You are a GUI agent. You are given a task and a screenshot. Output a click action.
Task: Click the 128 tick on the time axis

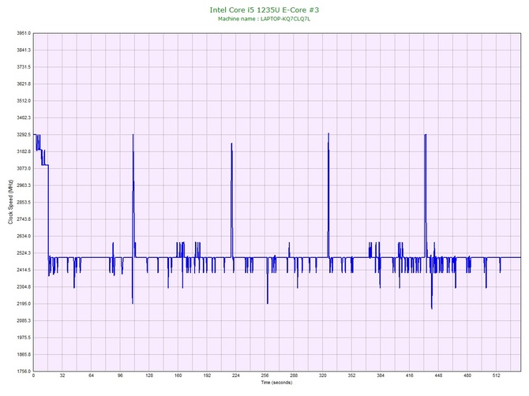(x=149, y=375)
